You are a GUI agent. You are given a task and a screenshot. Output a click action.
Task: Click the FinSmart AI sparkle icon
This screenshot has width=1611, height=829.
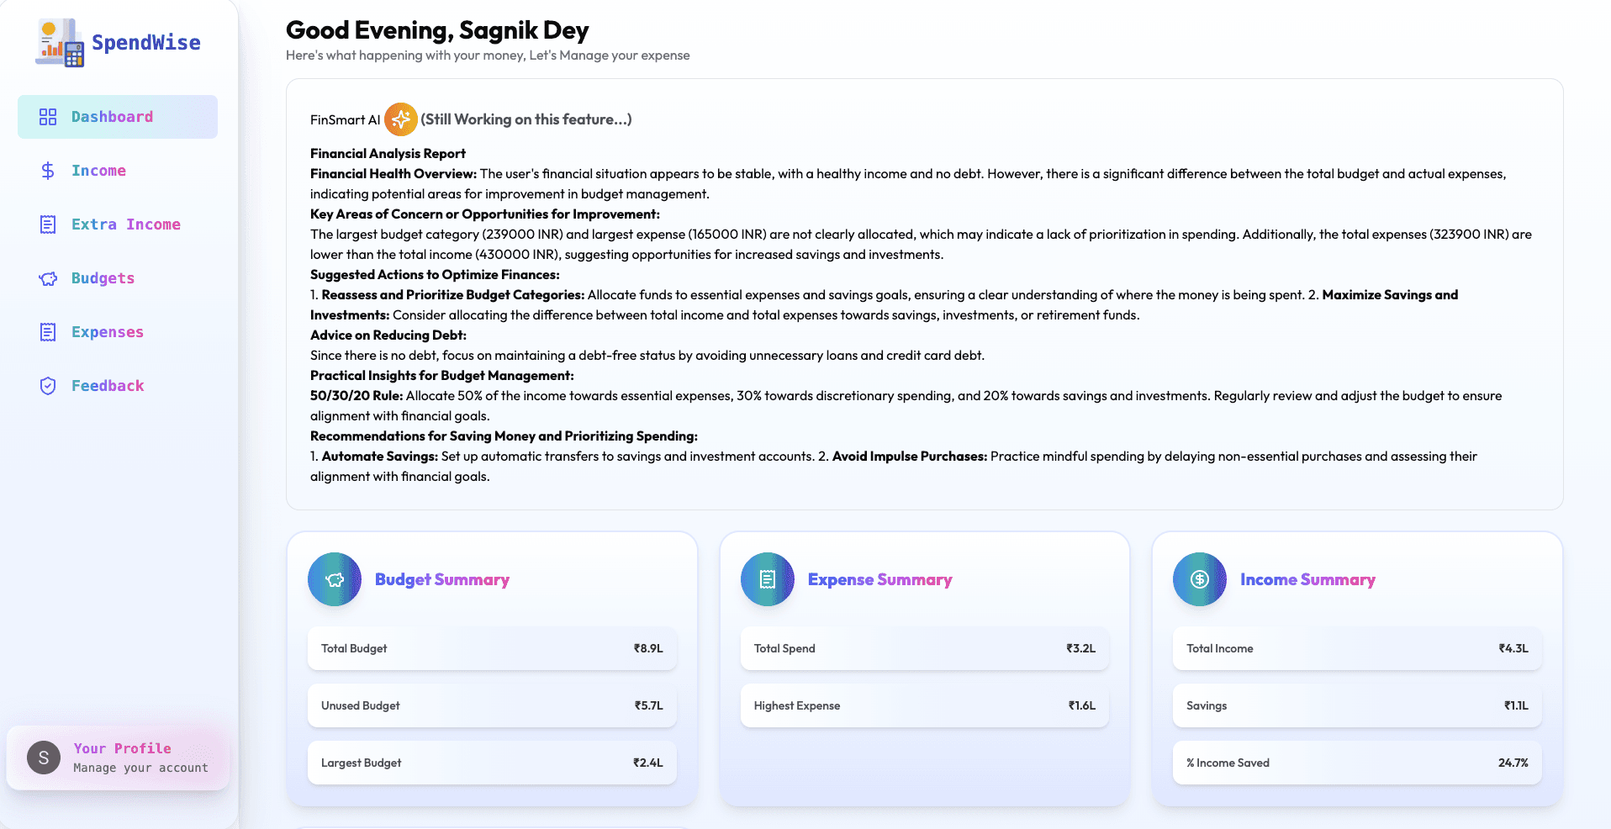click(x=401, y=119)
